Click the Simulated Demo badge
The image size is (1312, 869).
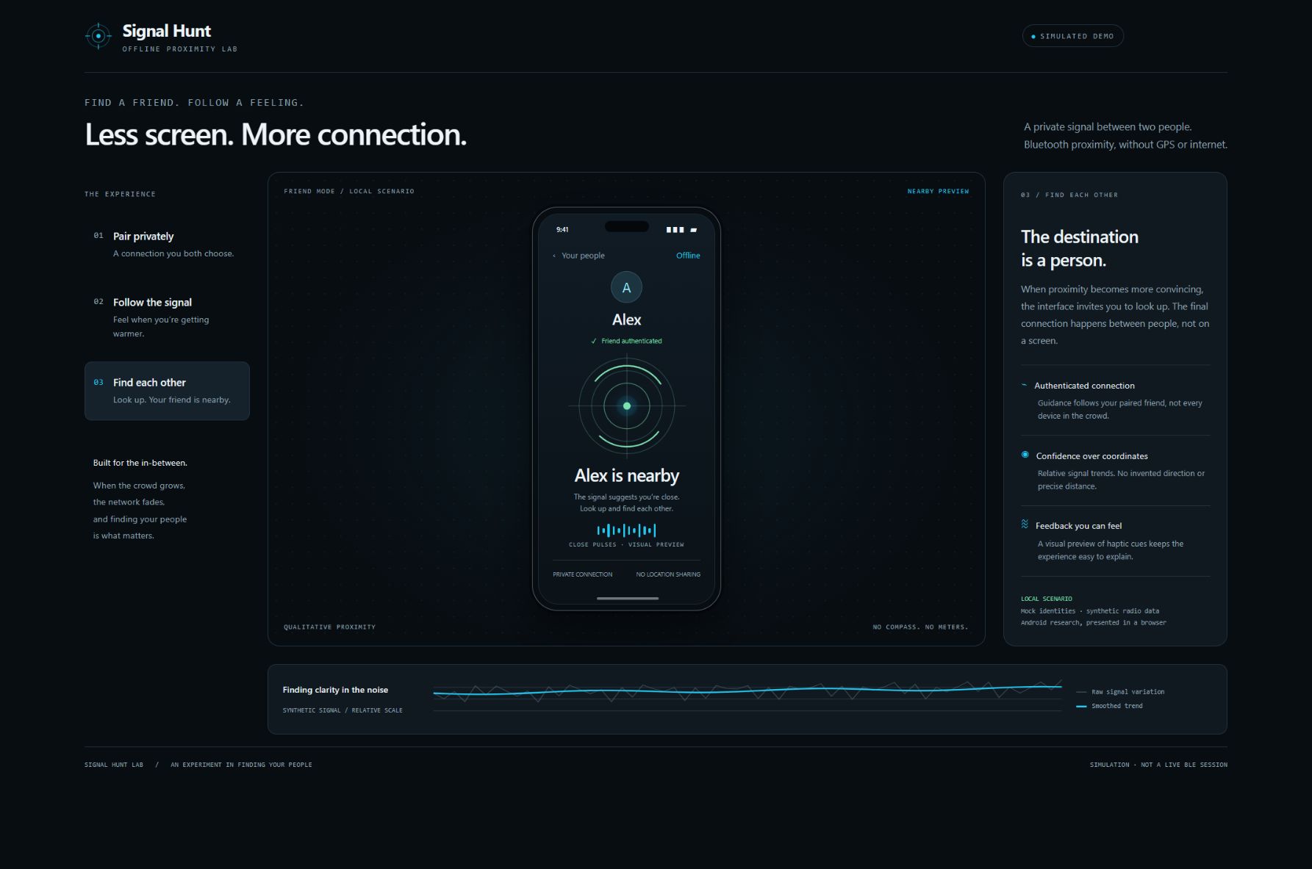pos(1072,36)
